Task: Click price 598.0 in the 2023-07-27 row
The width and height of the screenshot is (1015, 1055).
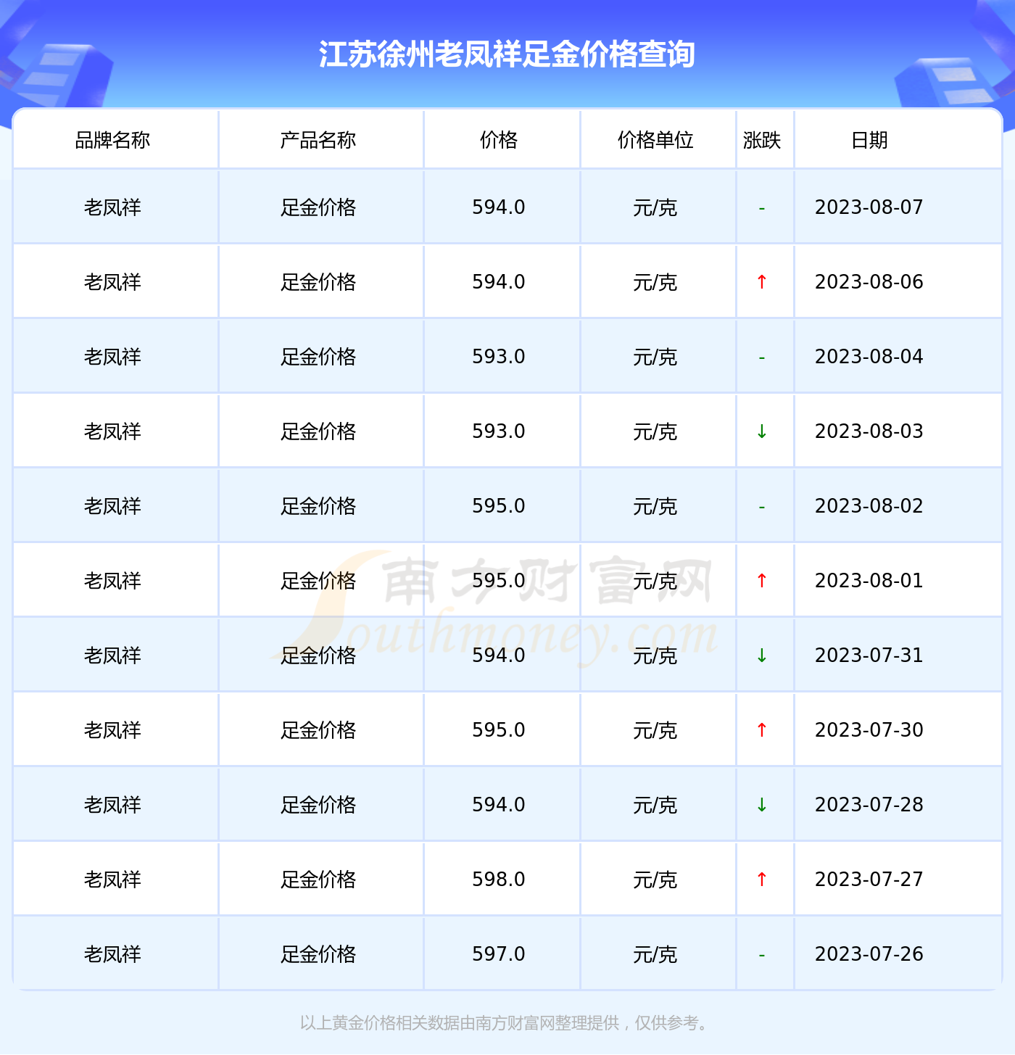Action: [499, 880]
